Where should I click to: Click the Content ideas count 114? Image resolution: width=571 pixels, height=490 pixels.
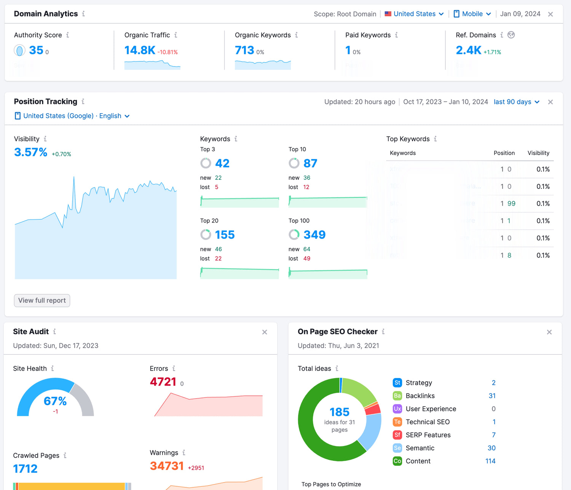490,461
